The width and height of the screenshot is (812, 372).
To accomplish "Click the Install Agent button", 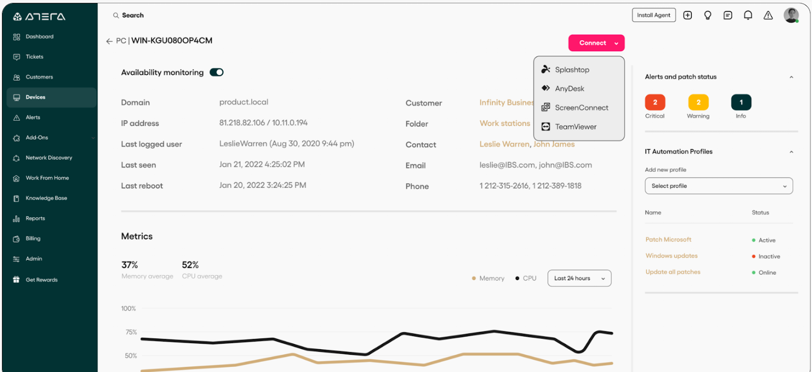I will tap(653, 15).
